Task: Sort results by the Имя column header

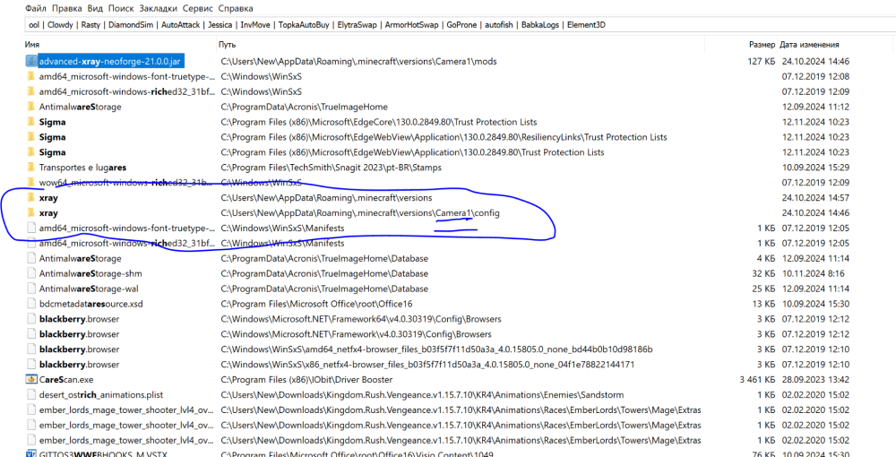Action: point(32,44)
